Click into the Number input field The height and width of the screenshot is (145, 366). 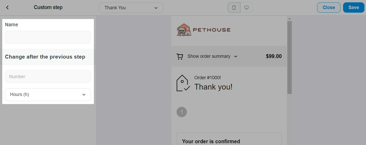(48, 77)
